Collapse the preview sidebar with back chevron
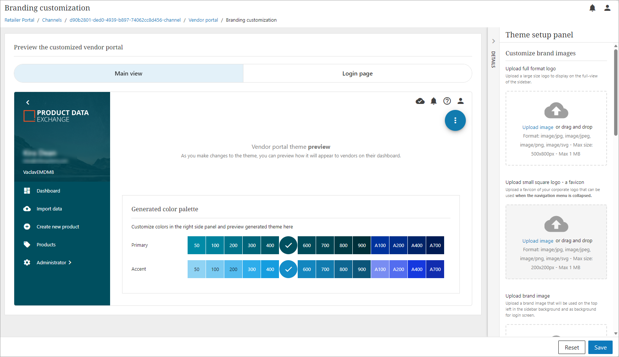 click(28, 102)
